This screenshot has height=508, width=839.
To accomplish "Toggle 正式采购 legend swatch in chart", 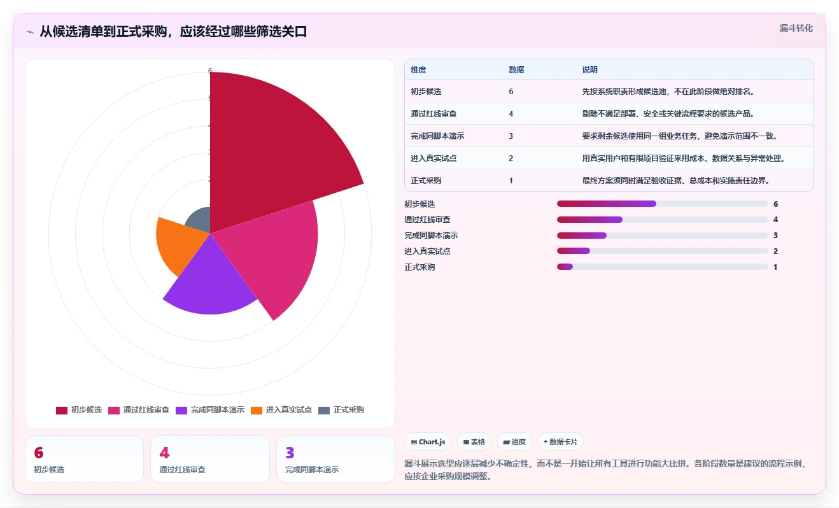I will pos(324,410).
